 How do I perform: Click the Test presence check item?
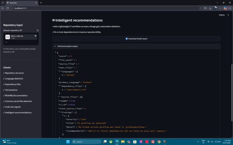(10, 90)
